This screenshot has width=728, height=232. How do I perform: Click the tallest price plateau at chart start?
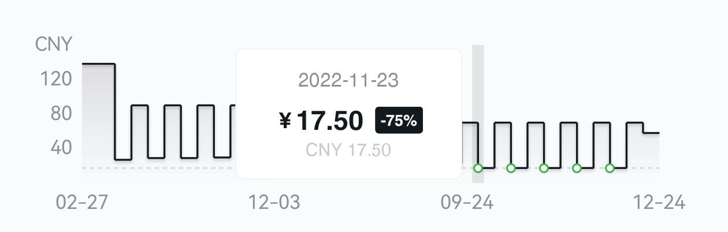98,64
